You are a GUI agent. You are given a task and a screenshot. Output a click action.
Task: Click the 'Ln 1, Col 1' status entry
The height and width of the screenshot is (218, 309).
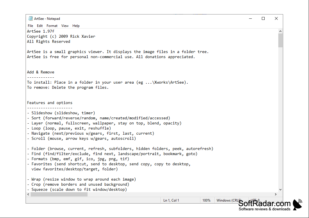[x=171, y=200]
